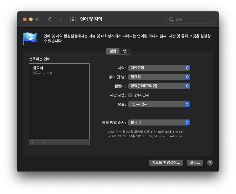Go forward with the right chevron
Screen dimensions: 236x194
(x=61, y=19)
